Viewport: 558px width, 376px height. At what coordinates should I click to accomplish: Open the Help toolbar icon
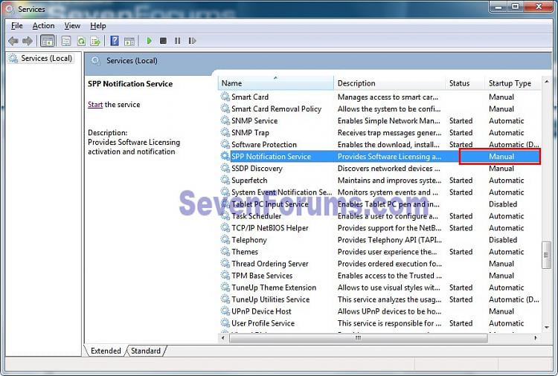pyautogui.click(x=115, y=41)
